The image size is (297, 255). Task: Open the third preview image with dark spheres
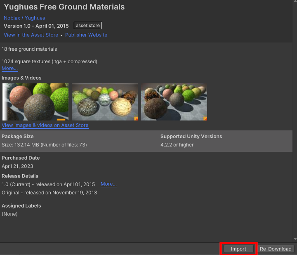point(174,102)
